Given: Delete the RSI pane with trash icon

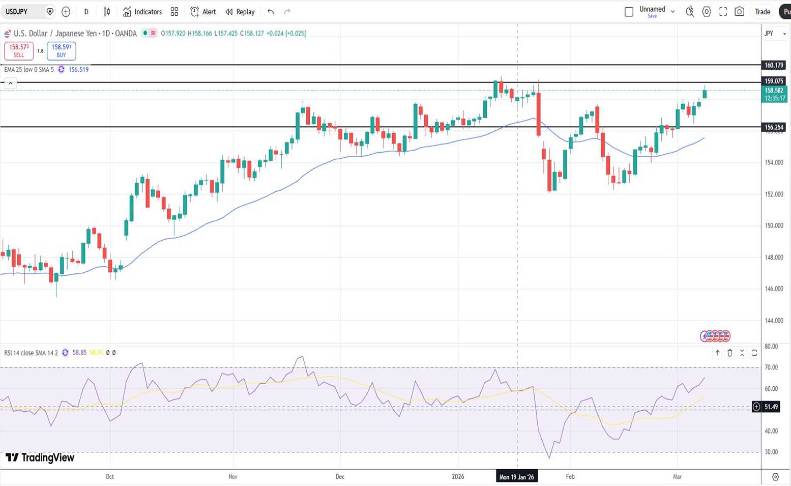Looking at the screenshot, I should coord(730,353).
